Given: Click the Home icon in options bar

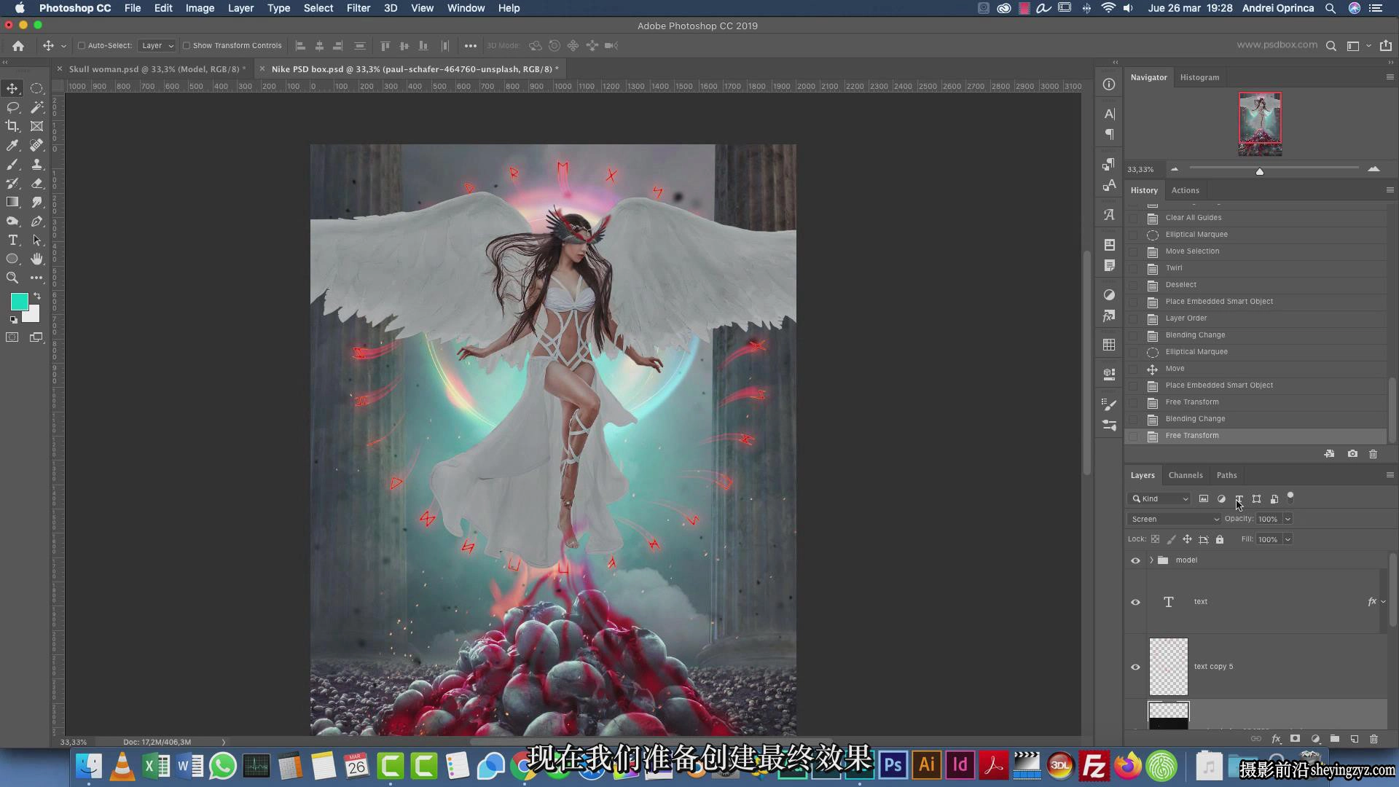Looking at the screenshot, I should [18, 45].
